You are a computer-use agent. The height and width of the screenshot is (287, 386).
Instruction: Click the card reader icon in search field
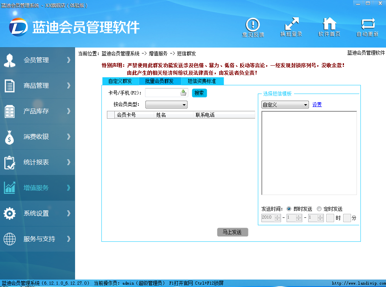pyautogui.click(x=183, y=93)
